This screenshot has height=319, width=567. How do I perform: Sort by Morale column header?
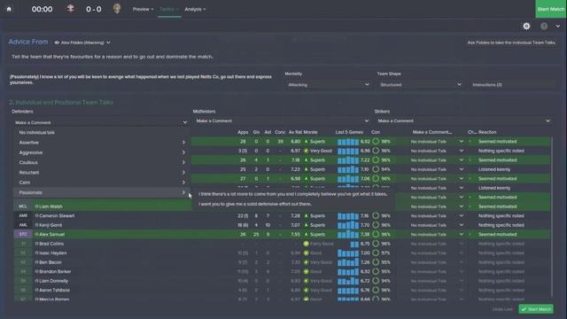pyautogui.click(x=310, y=132)
